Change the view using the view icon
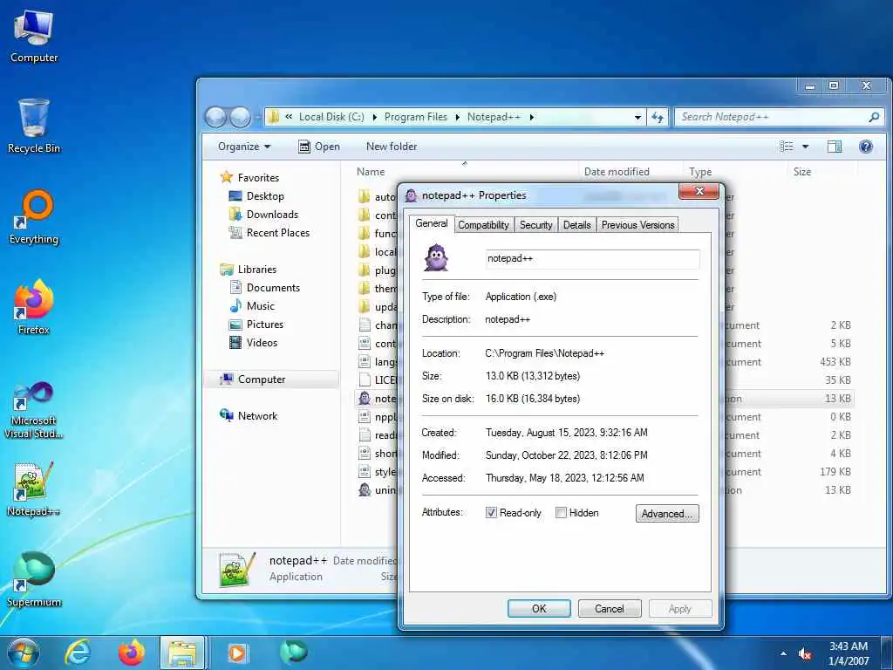Viewport: 893px width, 670px height. point(787,147)
